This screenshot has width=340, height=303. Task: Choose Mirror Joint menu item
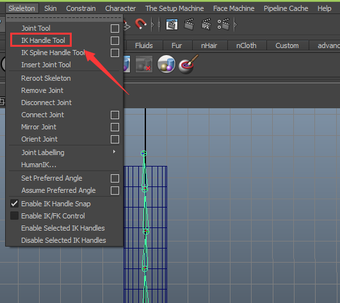[38, 127]
